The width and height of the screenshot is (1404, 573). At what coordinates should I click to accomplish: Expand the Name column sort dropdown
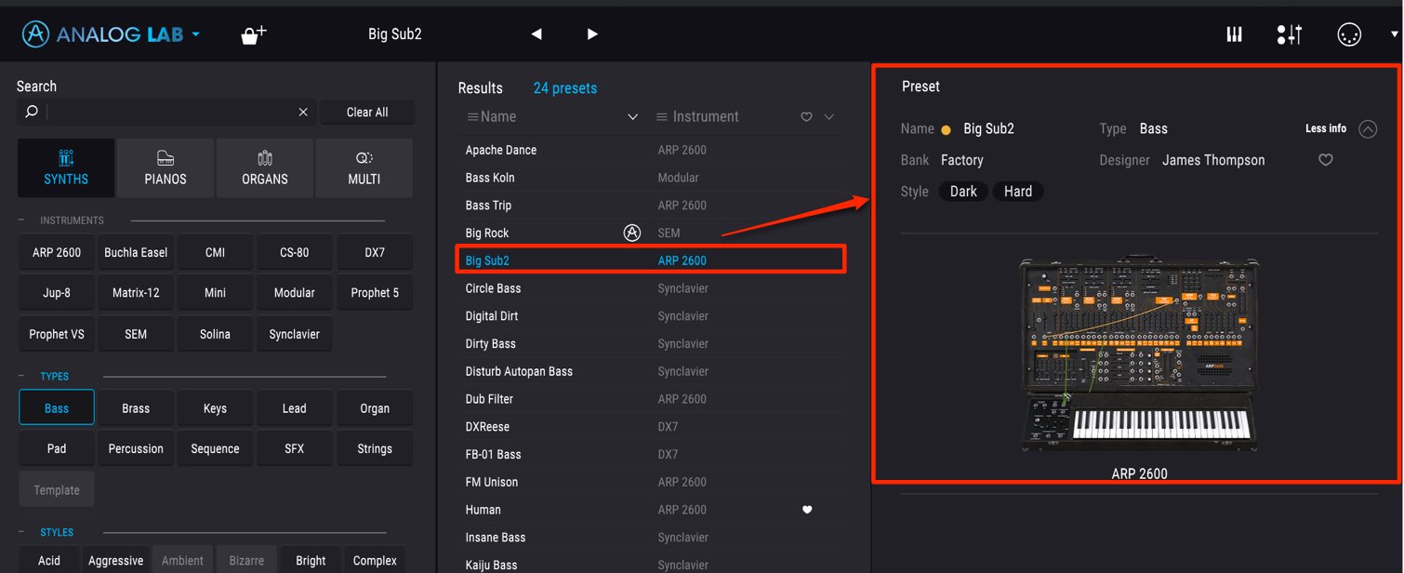click(x=632, y=117)
